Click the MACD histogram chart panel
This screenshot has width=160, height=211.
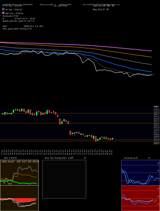[19, 198]
